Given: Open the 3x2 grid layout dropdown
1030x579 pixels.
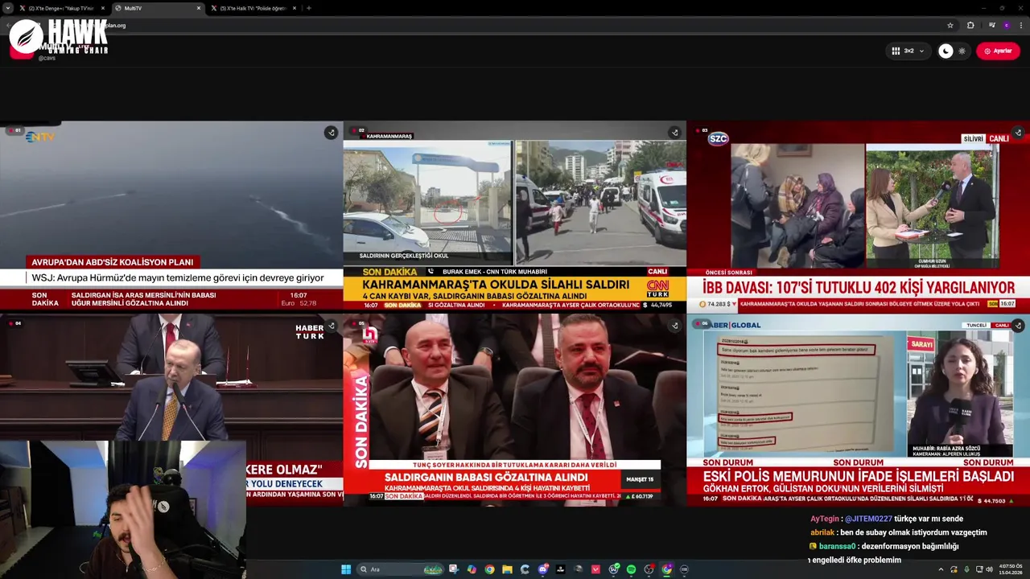Looking at the screenshot, I should [908, 51].
